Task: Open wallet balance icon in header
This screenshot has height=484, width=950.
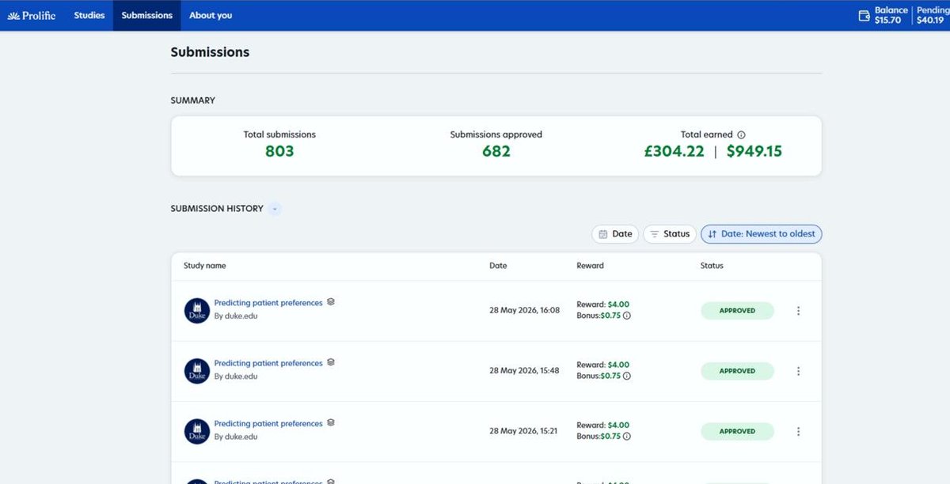Action: coord(864,15)
